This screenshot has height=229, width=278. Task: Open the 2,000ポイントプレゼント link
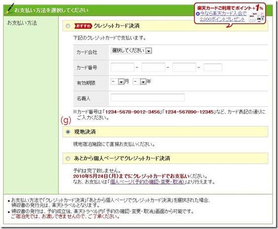click(222, 19)
